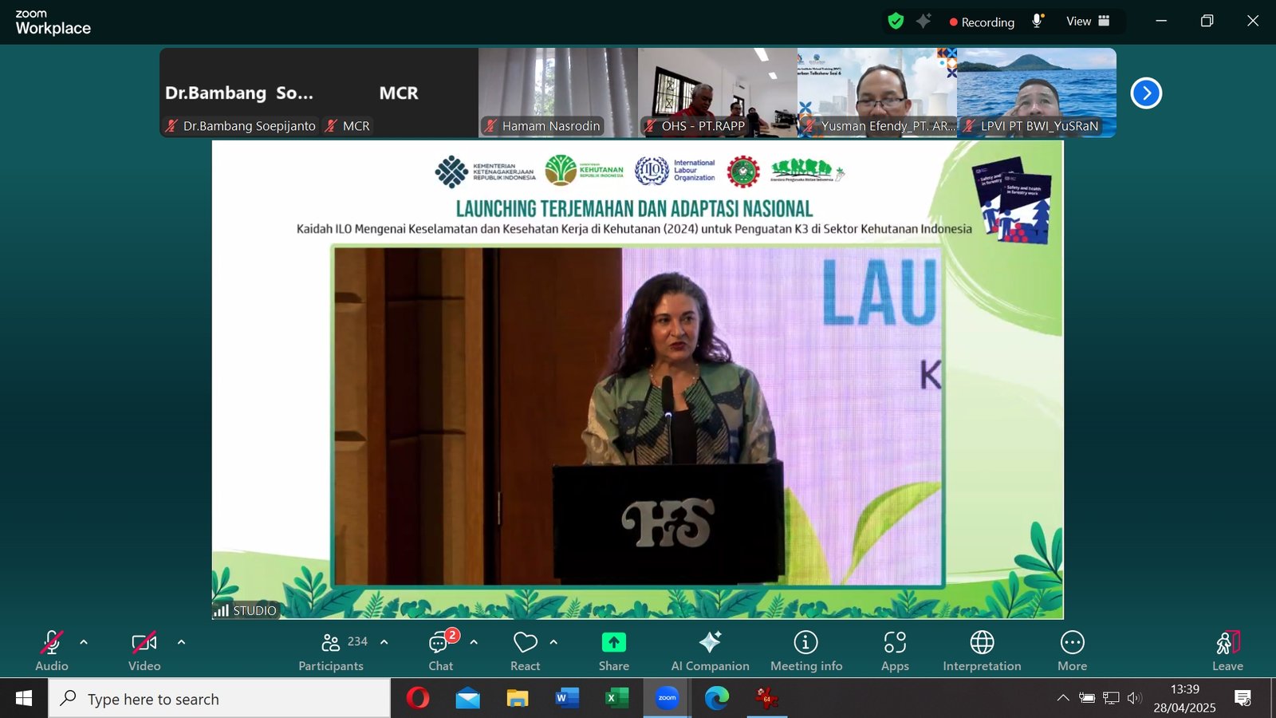Open the Apps icon in toolbar
Screen dimensions: 1276x718
tap(895, 651)
